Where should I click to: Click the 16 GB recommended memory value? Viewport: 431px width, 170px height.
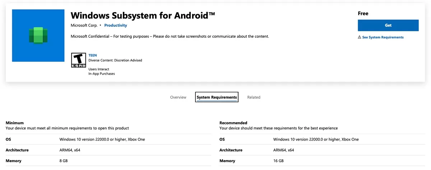[279, 161]
